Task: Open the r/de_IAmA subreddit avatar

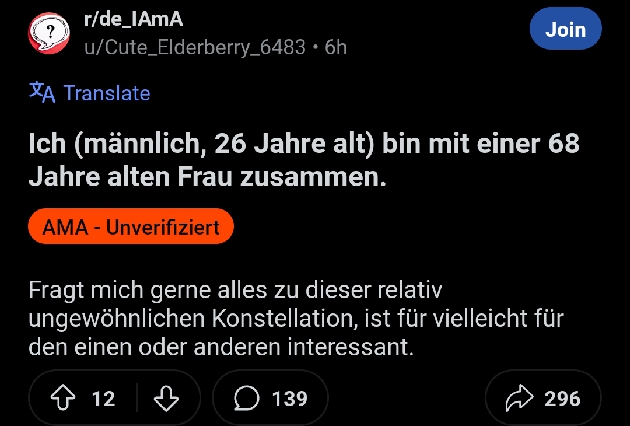Action: 48,34
